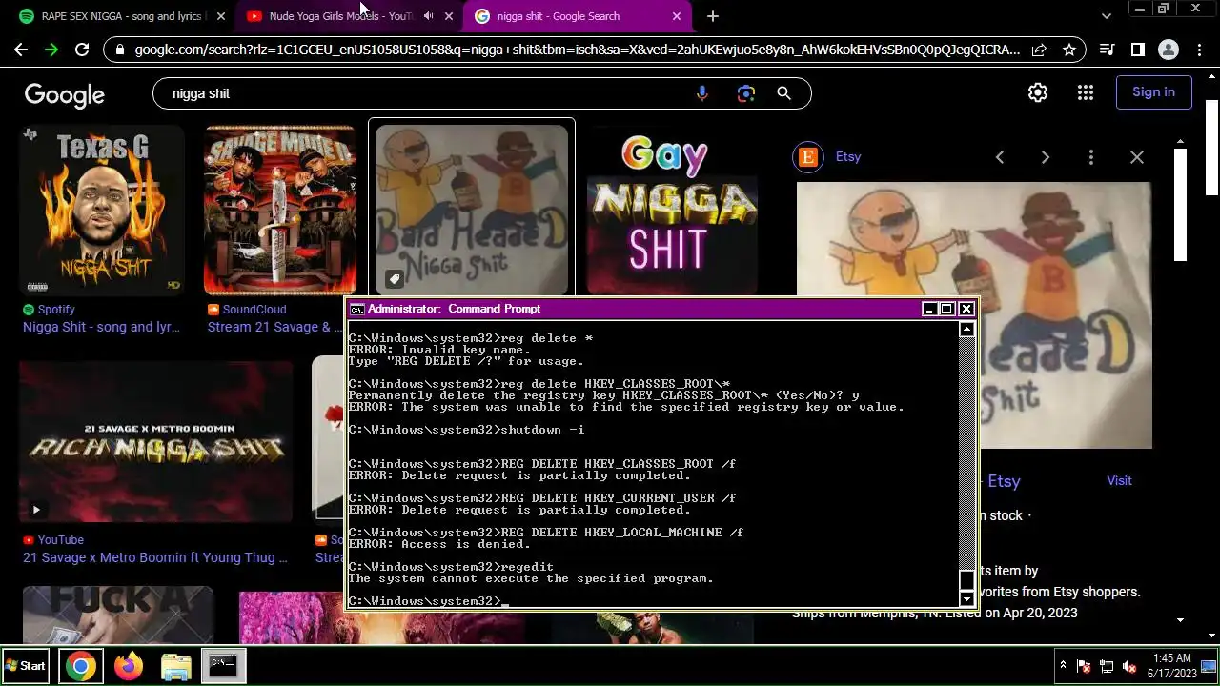Close the image preview panel
Viewport: 1220px width, 686px height.
pos(1137,157)
